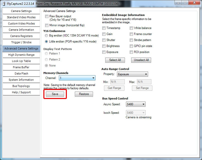Tick the Exposure embedded info checkbox
This screenshot has height=160, width=202.
104,52
